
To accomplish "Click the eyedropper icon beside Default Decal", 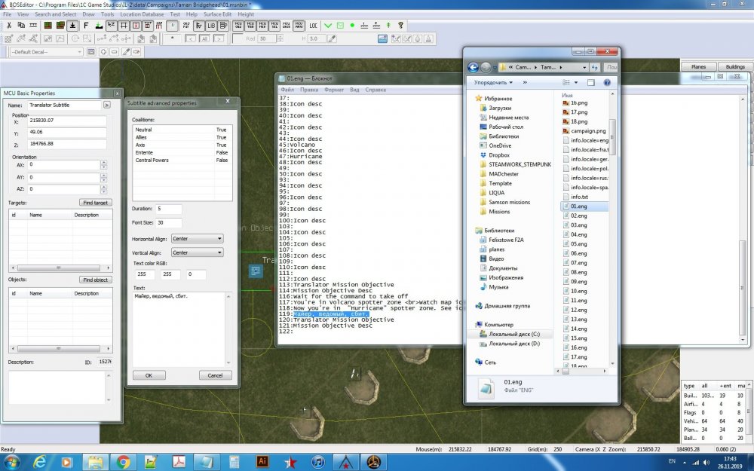I will point(126,52).
